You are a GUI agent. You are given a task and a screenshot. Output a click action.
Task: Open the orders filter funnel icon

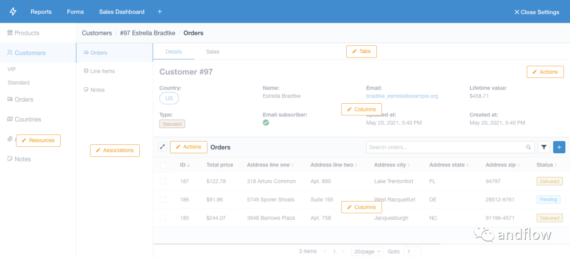(544, 147)
